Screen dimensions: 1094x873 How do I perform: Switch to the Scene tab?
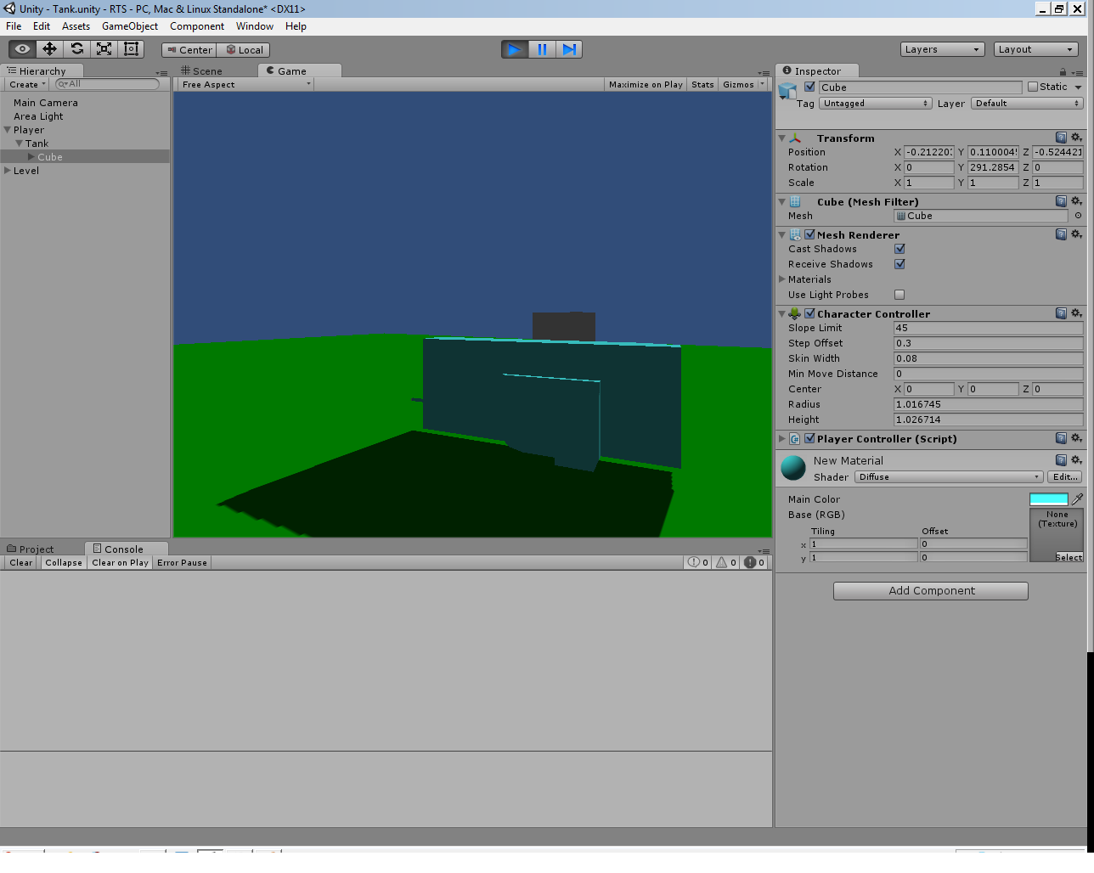202,71
